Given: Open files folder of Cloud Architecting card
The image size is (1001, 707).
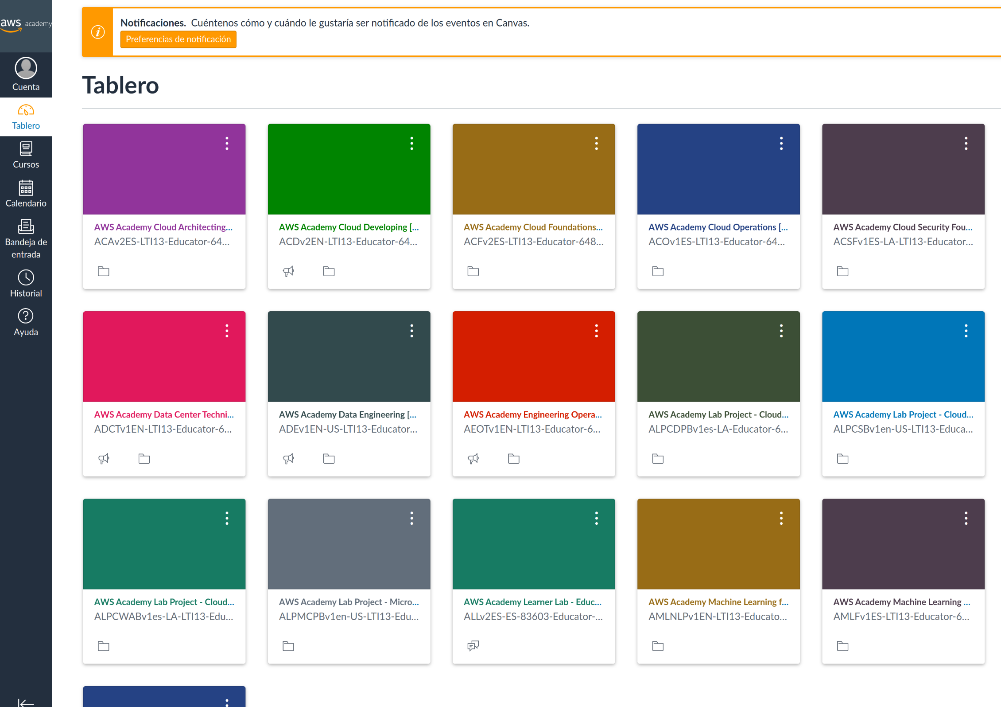Looking at the screenshot, I should (x=104, y=271).
